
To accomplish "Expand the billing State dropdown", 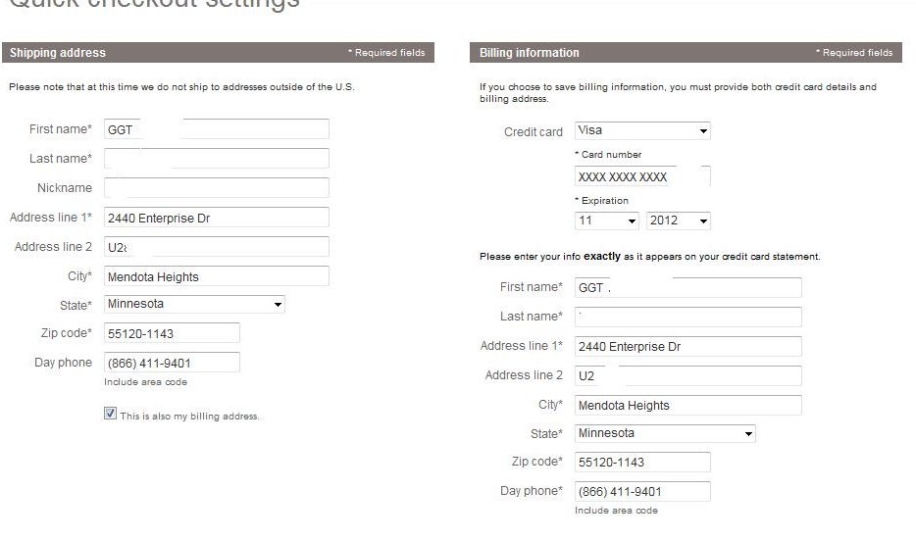I will tap(665, 433).
